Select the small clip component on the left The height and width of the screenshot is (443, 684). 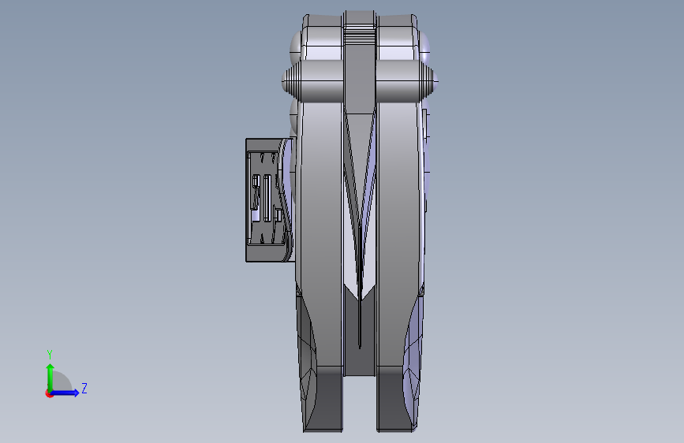(x=269, y=200)
